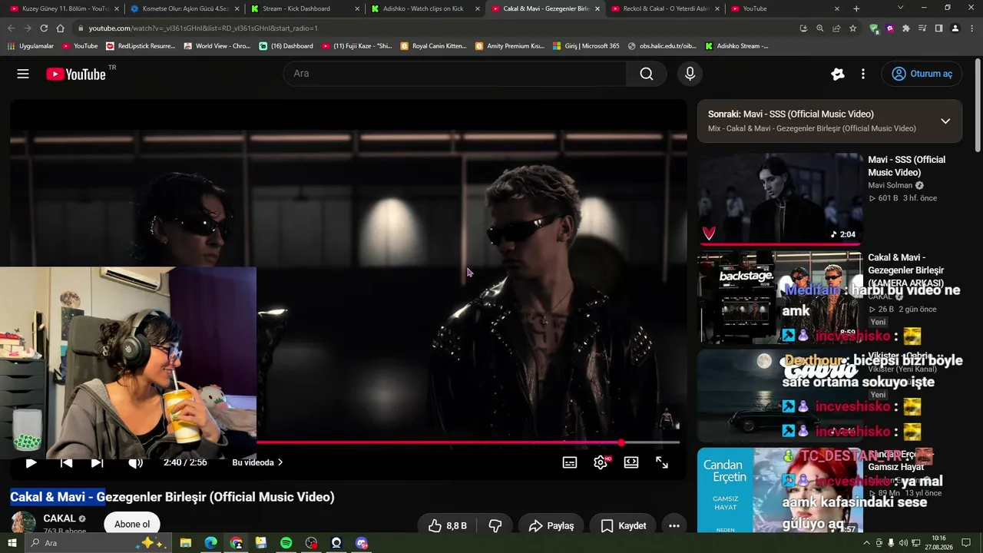Open Mavi - SSS (Official Music Video) title
Viewport: 983px width, 553px height.
pos(907,166)
